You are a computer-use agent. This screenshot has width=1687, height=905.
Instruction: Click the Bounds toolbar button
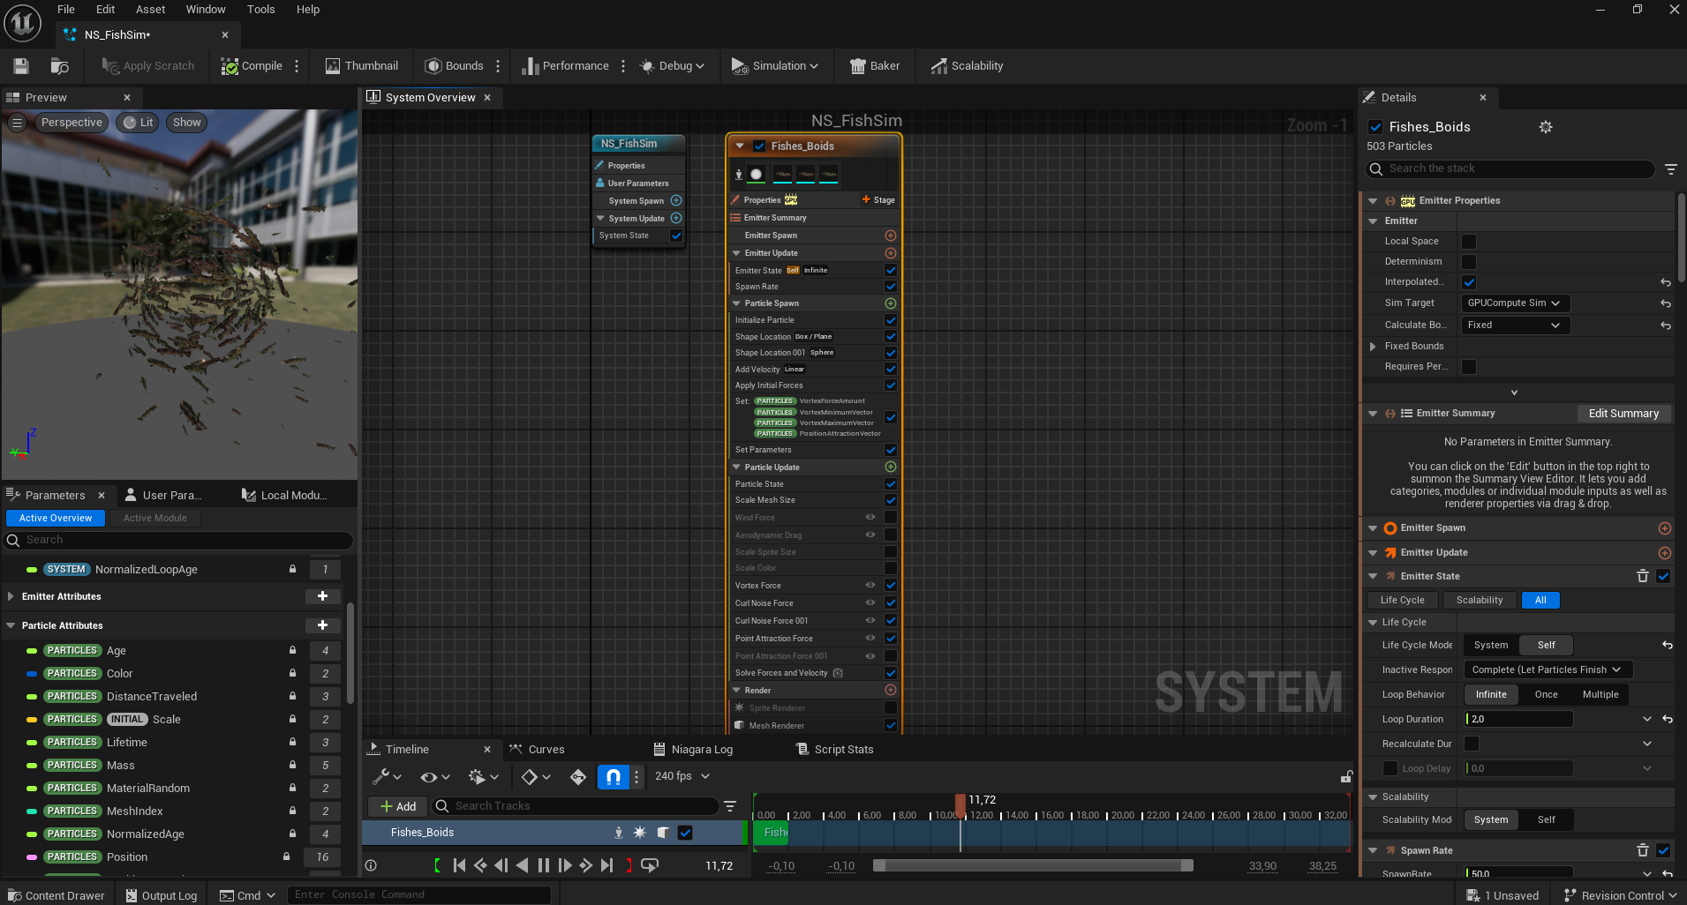[455, 66]
